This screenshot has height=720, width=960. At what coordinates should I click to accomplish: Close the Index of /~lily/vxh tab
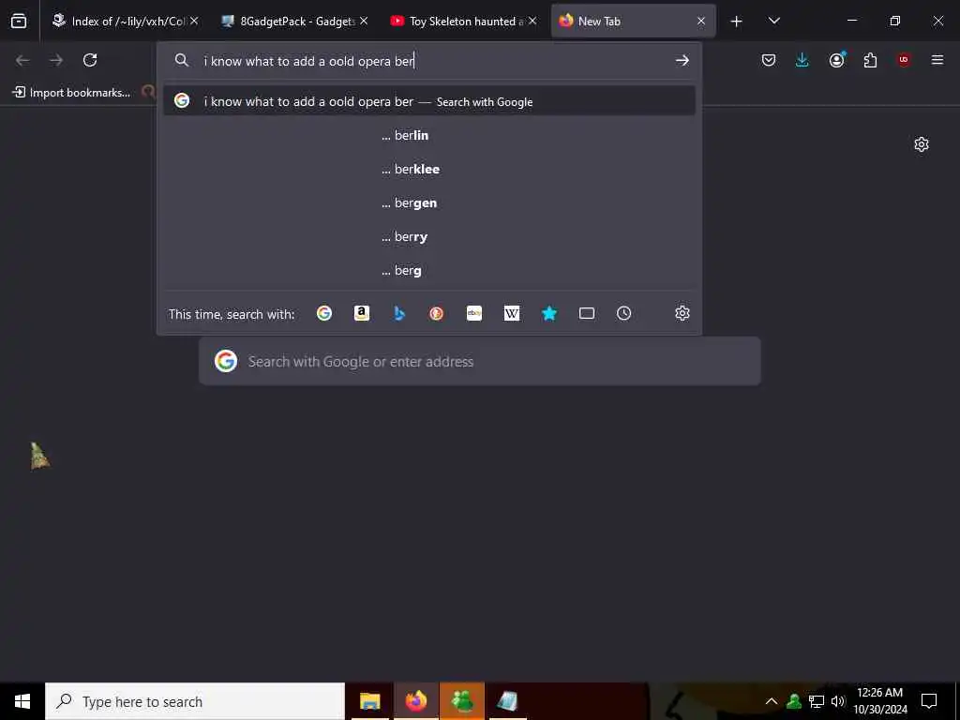[x=194, y=21]
